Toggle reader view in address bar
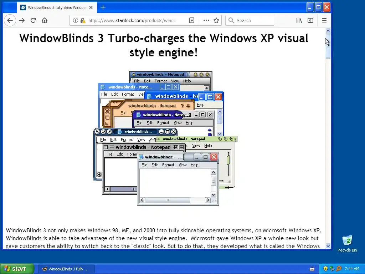Screen dimensions: 365x274 click(191, 20)
